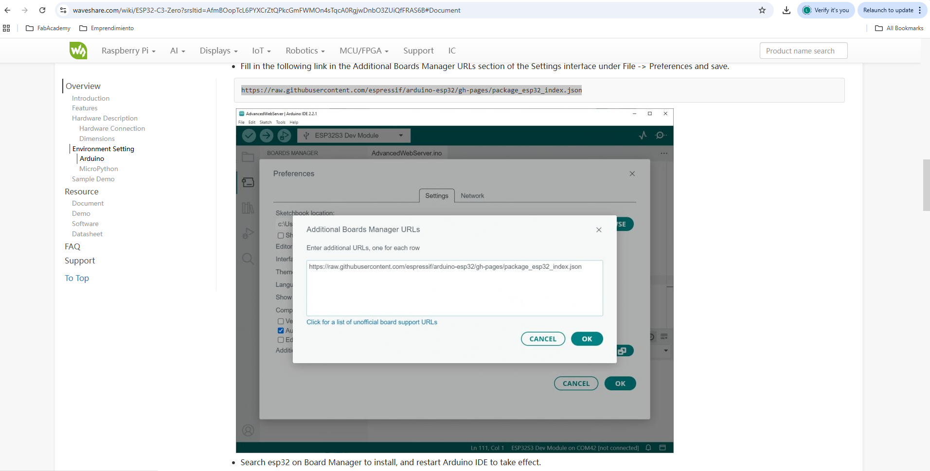Open the Sketchbook folder icon in Arduino sidebar

click(x=248, y=157)
